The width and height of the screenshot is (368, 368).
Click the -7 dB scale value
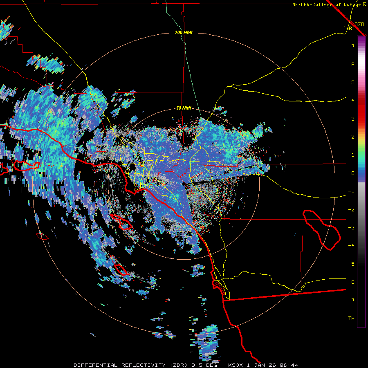coord(351,300)
